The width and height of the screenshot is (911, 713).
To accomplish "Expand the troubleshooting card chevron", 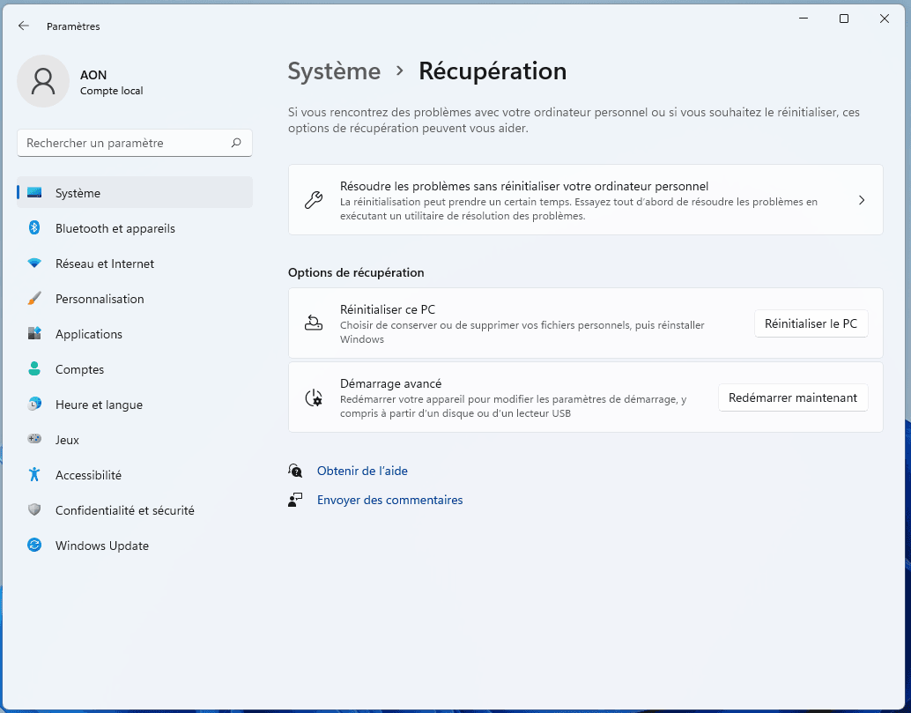I will tap(862, 200).
